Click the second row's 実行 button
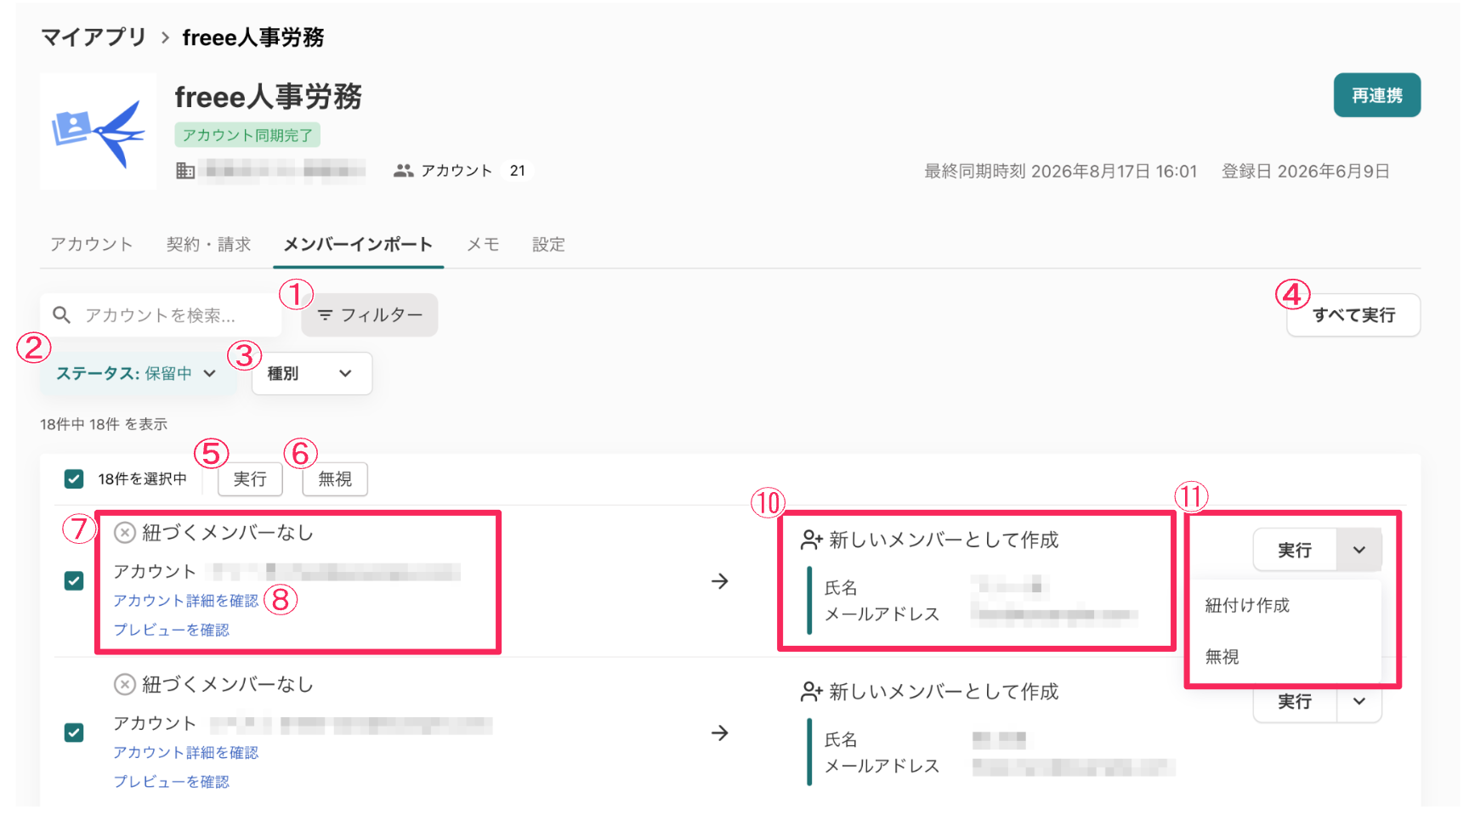 point(1295,702)
